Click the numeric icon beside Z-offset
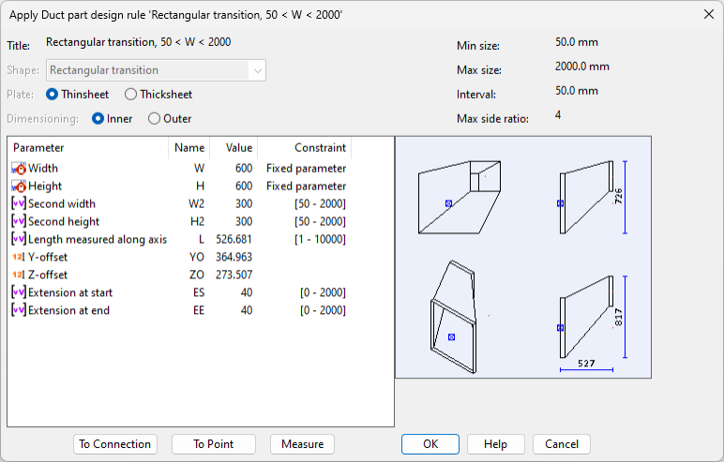The height and width of the screenshot is (462, 724). (19, 276)
